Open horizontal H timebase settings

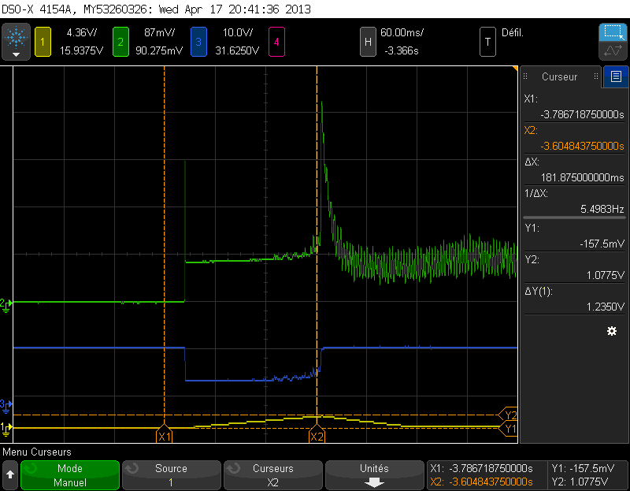[x=368, y=42]
